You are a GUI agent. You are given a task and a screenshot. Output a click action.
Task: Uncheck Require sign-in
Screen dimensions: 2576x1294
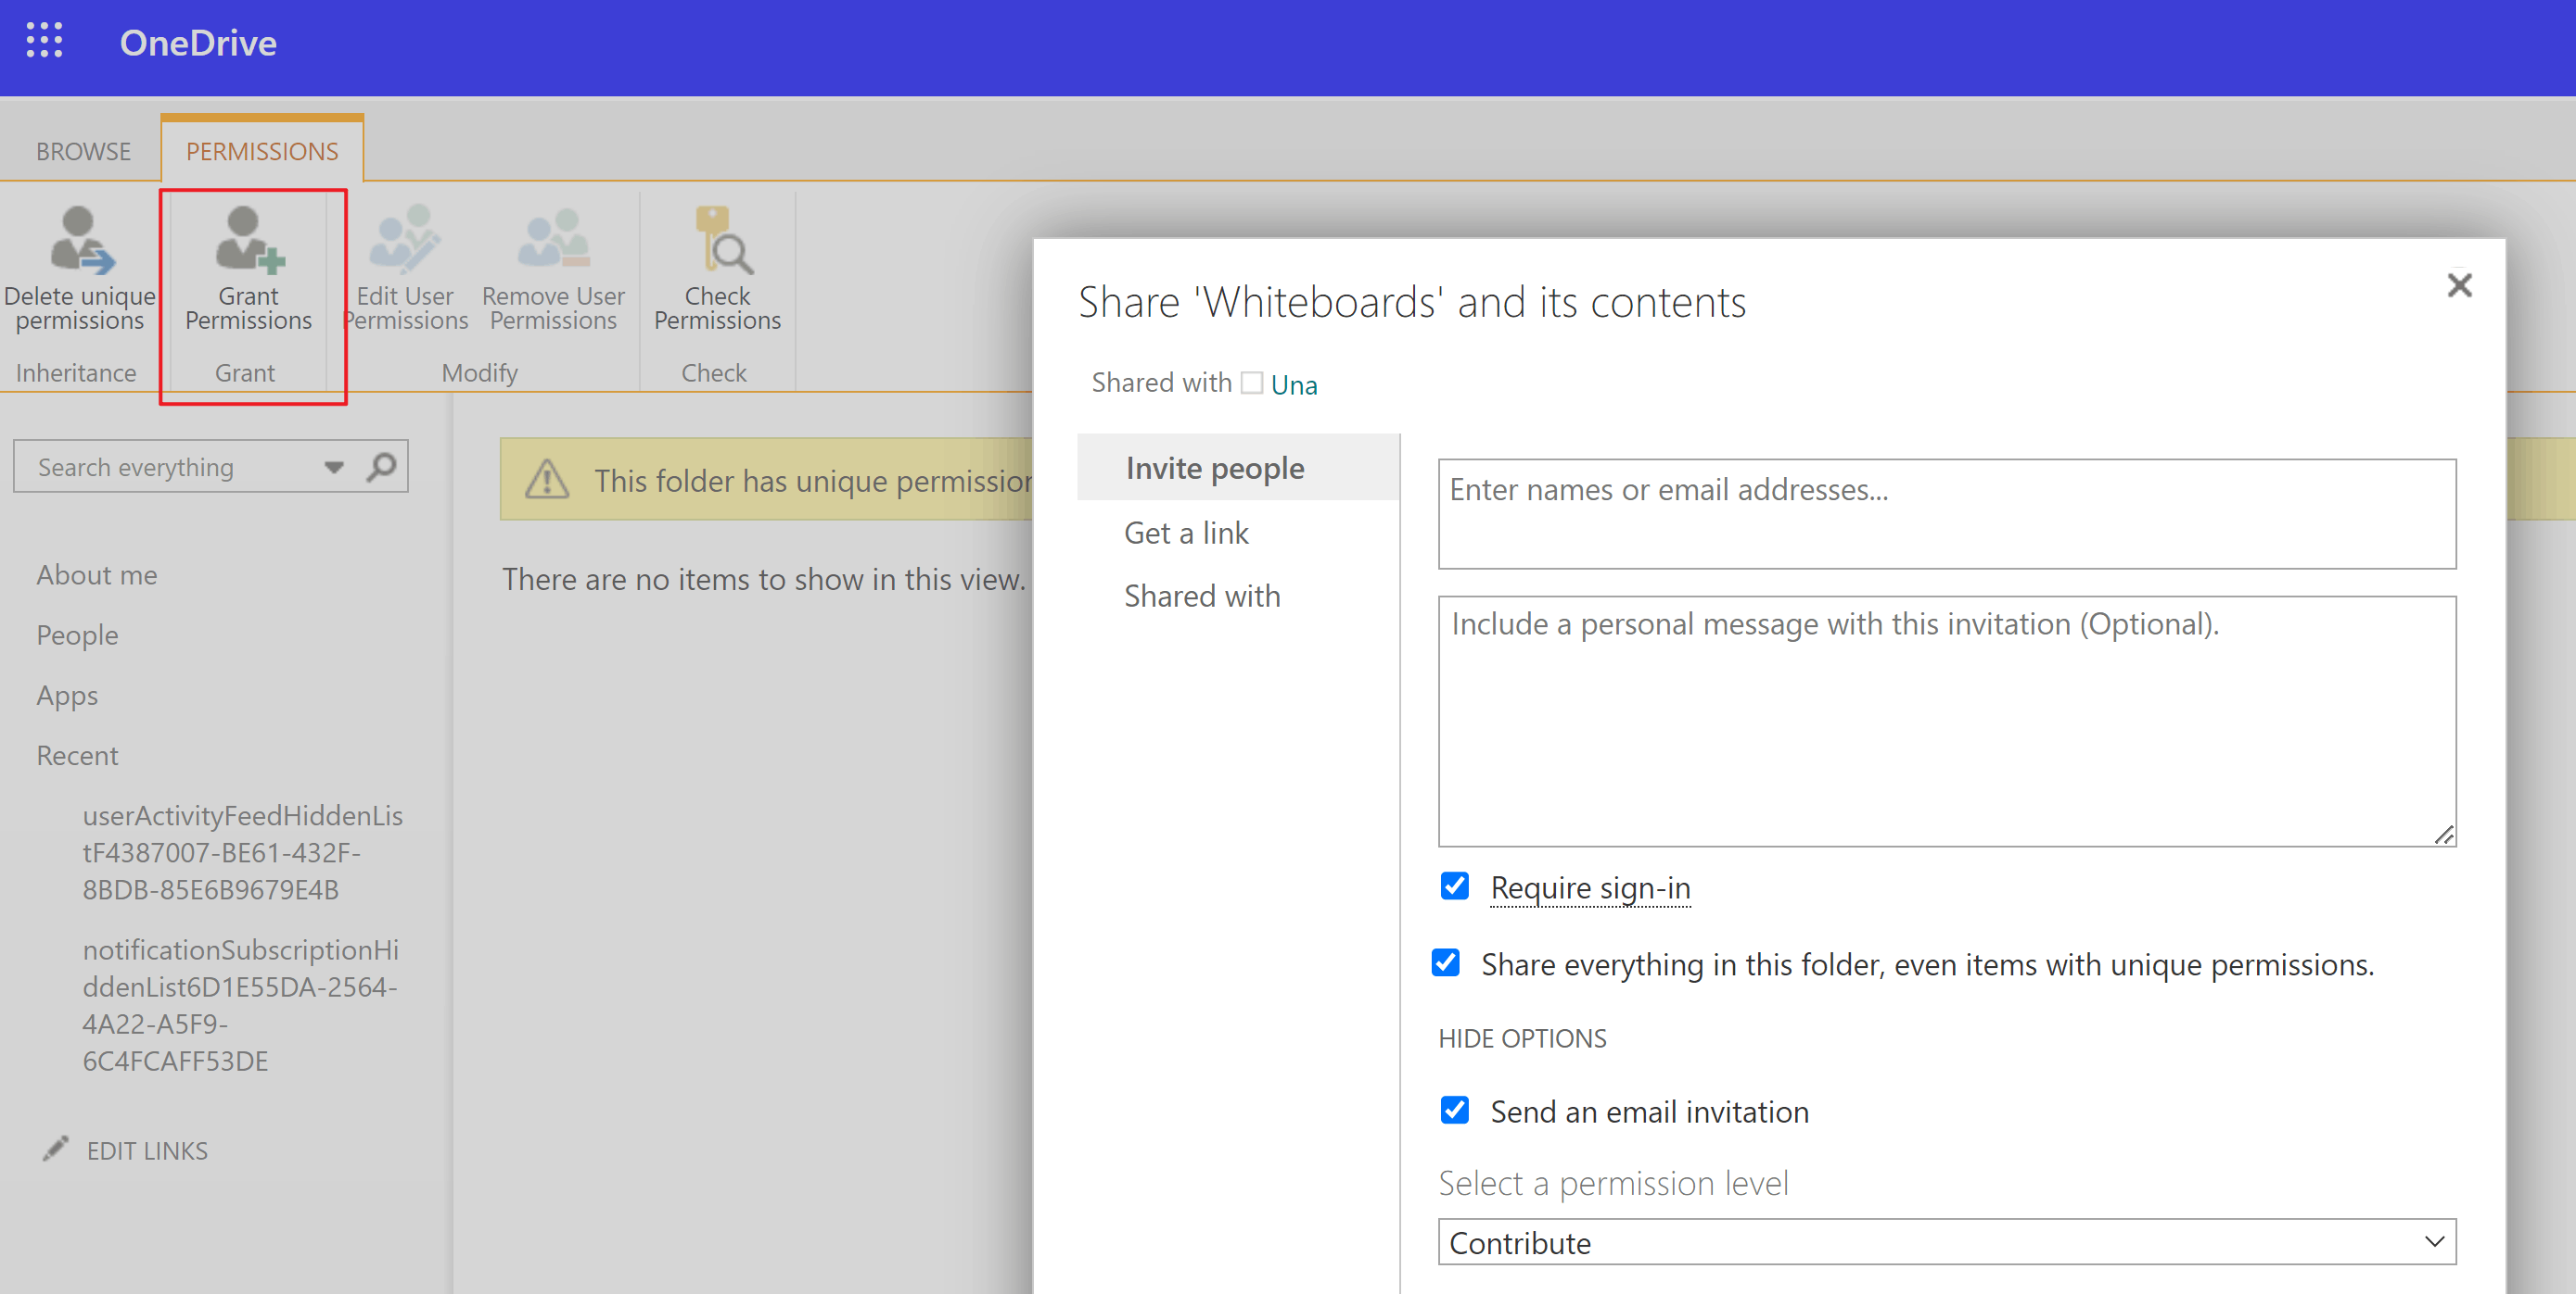[x=1454, y=886]
